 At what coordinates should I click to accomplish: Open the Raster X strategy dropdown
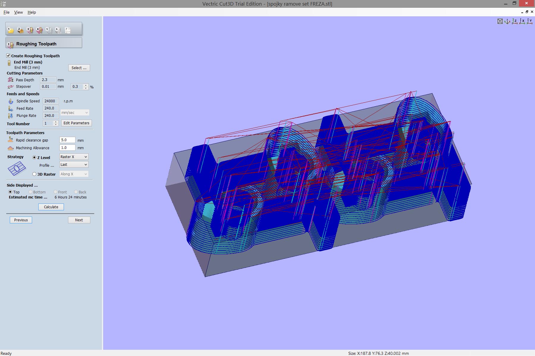74,157
